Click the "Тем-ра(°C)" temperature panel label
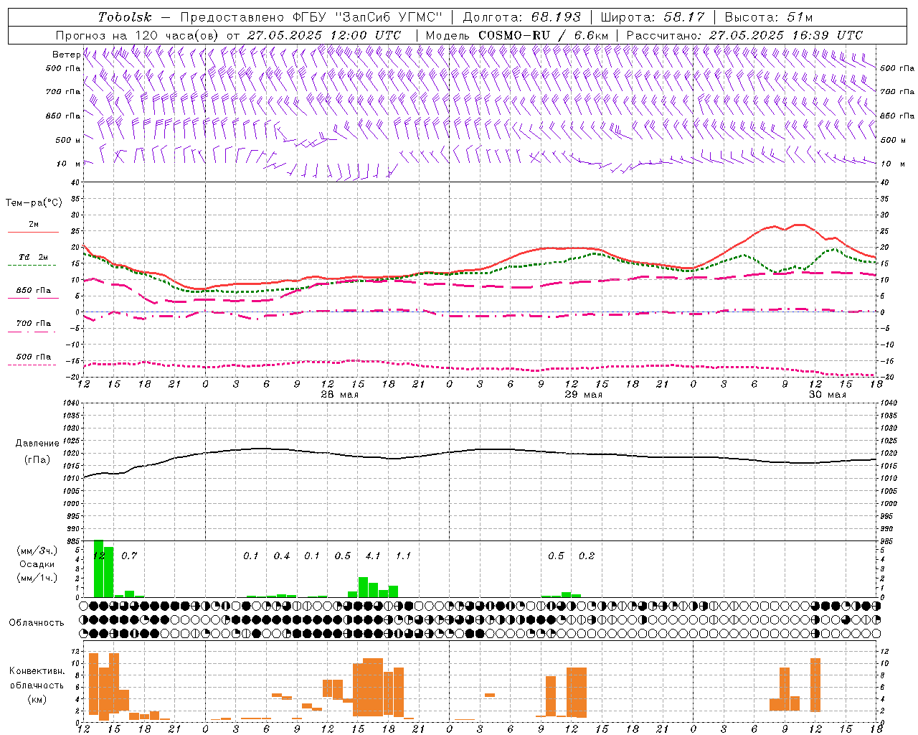The image size is (918, 735). click(x=34, y=203)
